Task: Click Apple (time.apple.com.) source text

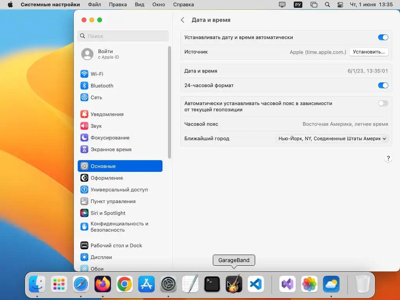Action: click(x=318, y=52)
